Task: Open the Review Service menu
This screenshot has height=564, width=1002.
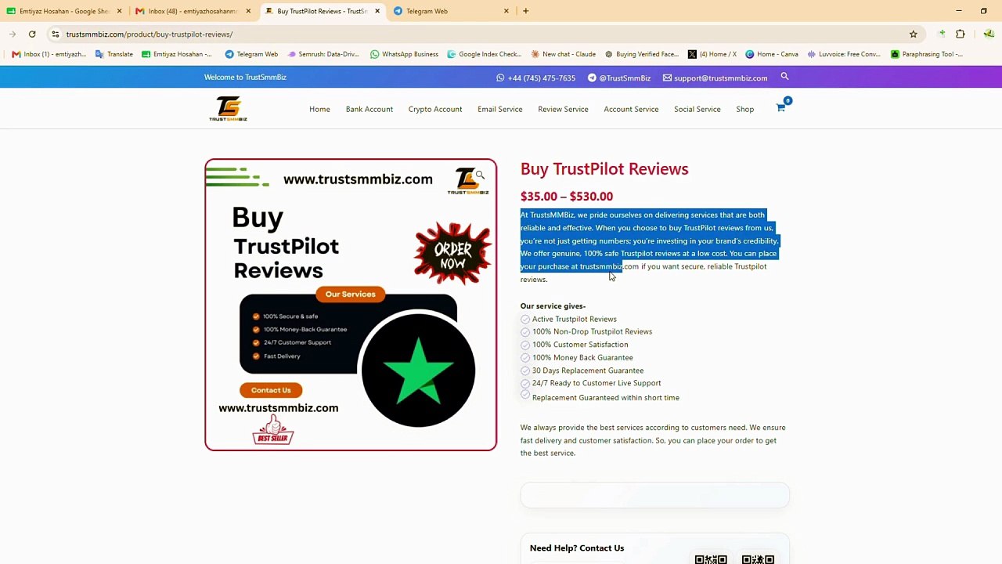Action: click(x=563, y=109)
